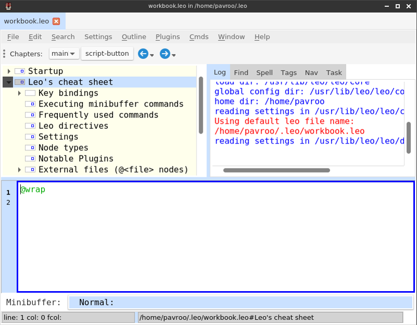Image resolution: width=417 pixels, height=325 pixels.
Task: Open the back arrow history dropdown
Action: click(152, 55)
